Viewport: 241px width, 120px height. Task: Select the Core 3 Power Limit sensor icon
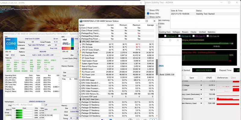(x=80, y=31)
